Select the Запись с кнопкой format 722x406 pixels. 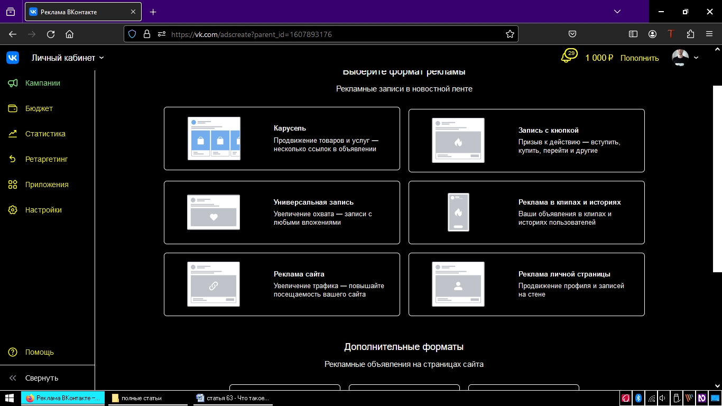pos(526,141)
